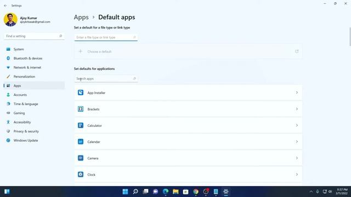
Task: Open Clock default settings
Action: 188,175
